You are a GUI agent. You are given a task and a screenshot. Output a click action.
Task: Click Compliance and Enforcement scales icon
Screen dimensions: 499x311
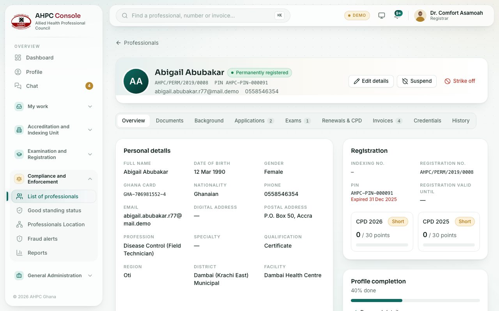(x=19, y=179)
